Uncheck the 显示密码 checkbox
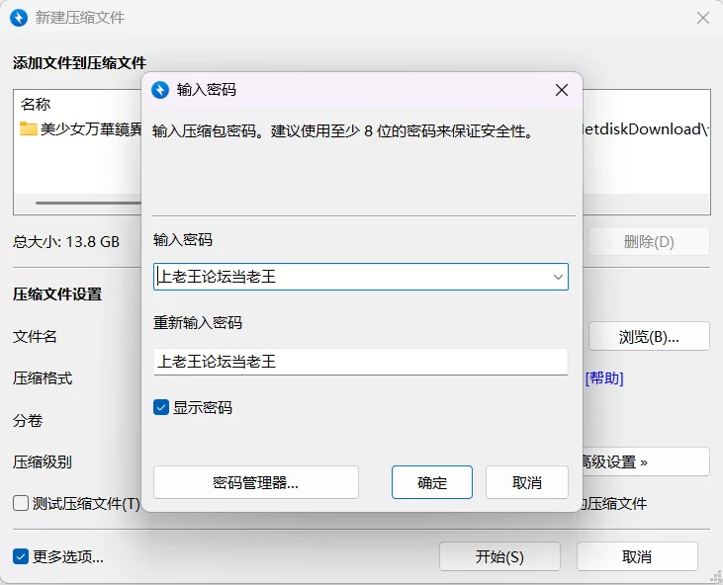Viewport: 723px width, 585px height. (161, 407)
